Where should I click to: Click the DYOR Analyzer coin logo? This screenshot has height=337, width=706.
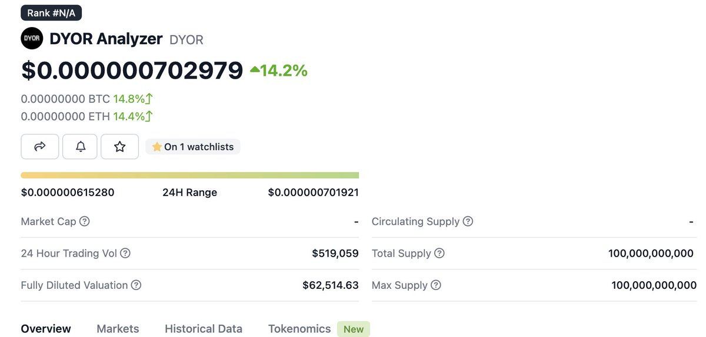[32, 39]
